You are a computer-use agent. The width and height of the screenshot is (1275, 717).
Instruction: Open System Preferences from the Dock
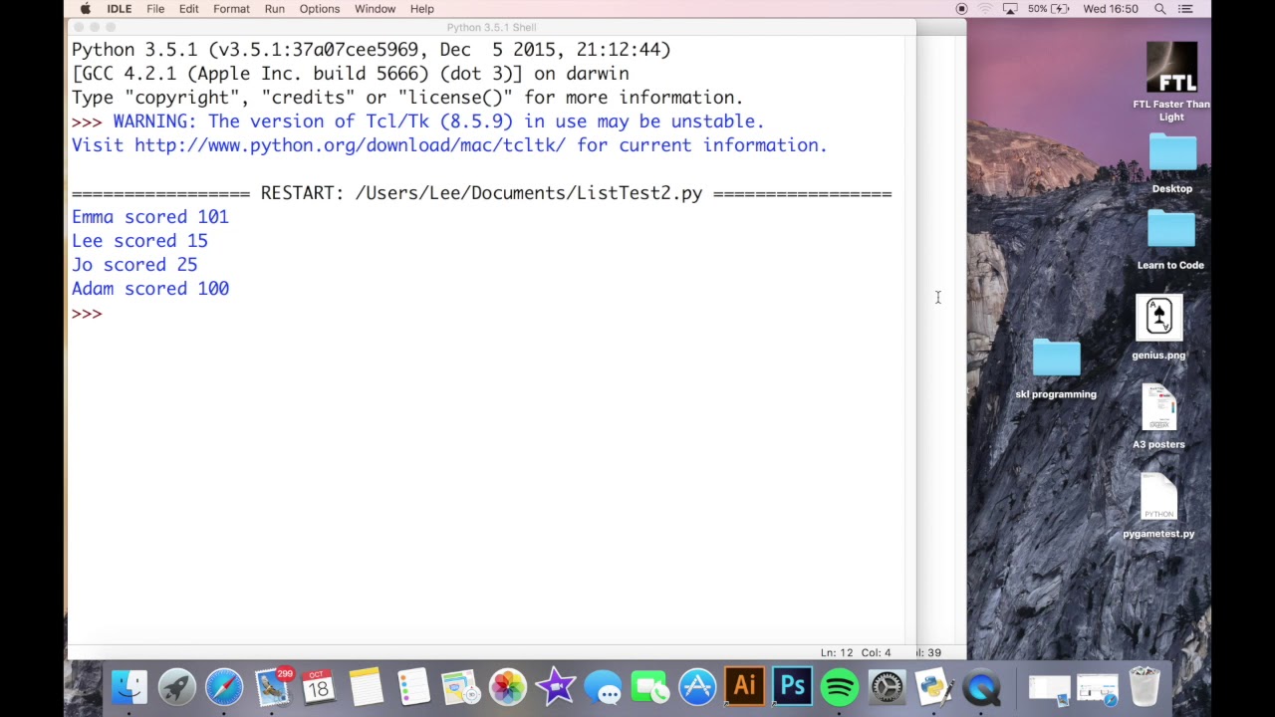click(887, 687)
